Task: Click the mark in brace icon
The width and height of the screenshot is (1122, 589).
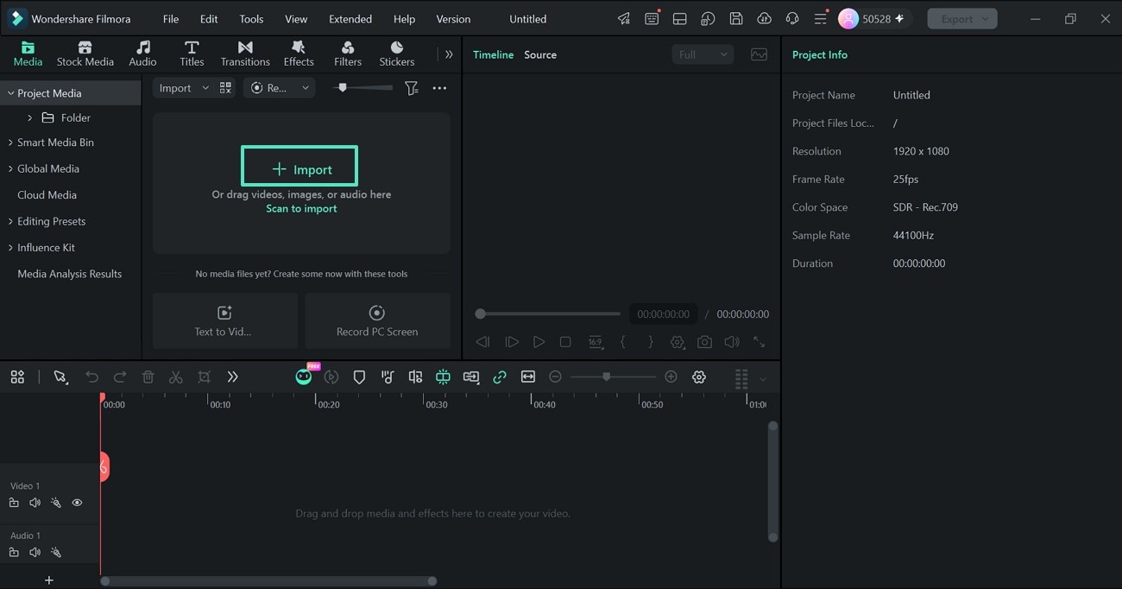Action: 622,342
